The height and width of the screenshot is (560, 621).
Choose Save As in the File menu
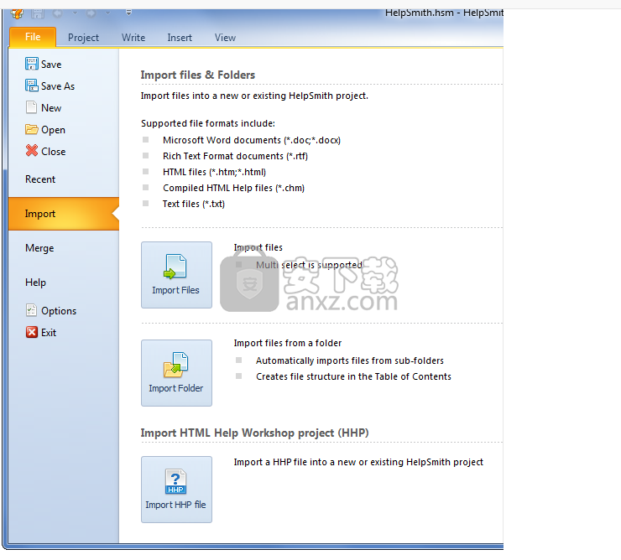pos(50,86)
